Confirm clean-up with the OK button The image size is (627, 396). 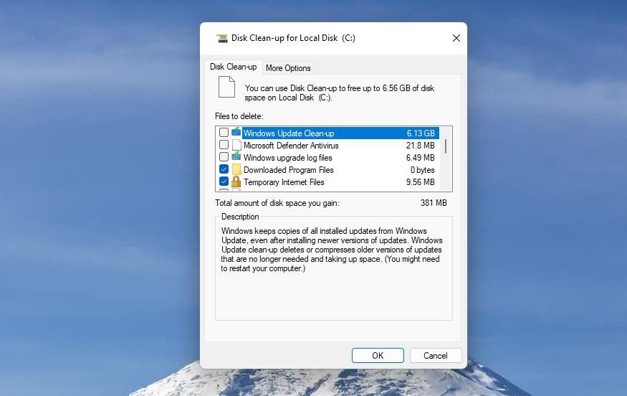[378, 356]
